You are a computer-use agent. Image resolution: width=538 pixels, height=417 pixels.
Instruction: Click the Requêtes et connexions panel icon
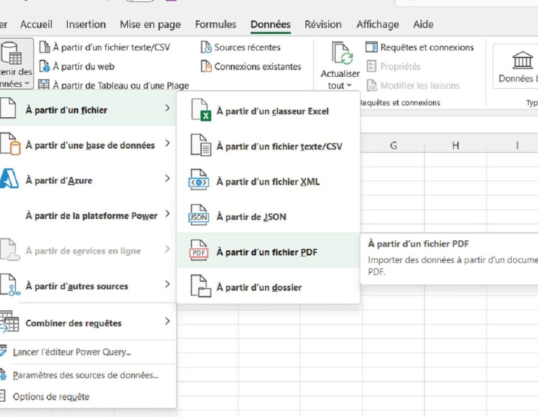tap(371, 47)
